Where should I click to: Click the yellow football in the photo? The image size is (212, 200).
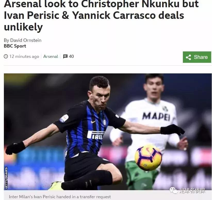coord(148,158)
